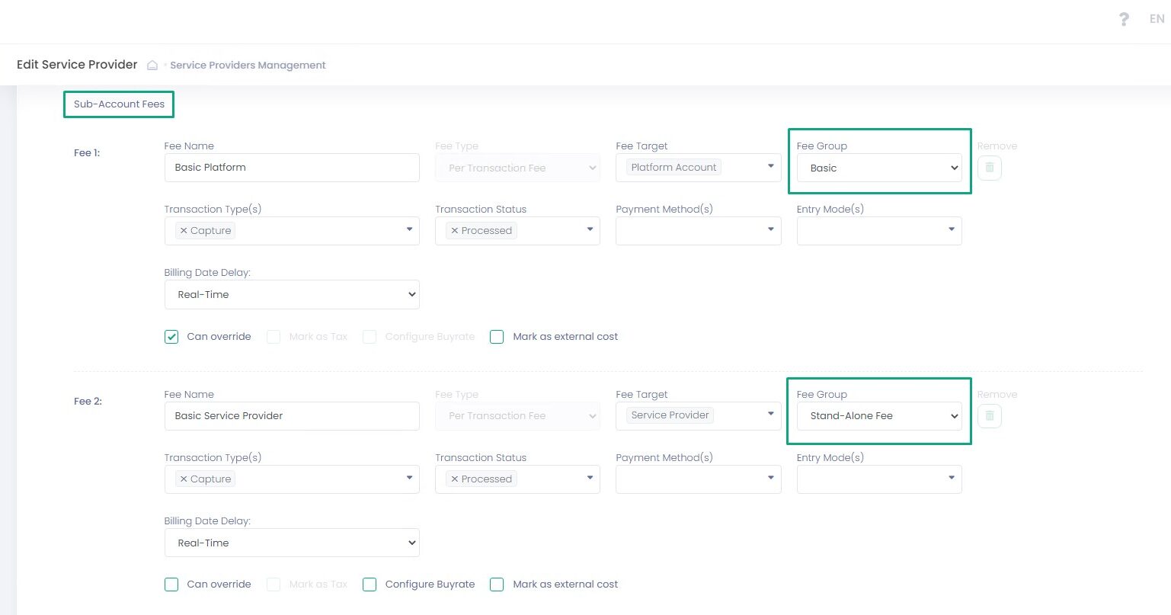Remove the Capture tag in Fee 1
This screenshot has width=1171, height=615.
[184, 231]
